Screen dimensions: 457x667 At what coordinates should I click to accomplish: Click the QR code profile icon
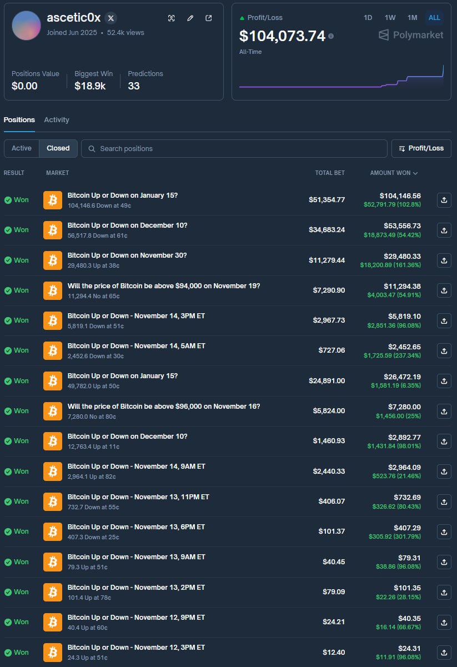(172, 18)
